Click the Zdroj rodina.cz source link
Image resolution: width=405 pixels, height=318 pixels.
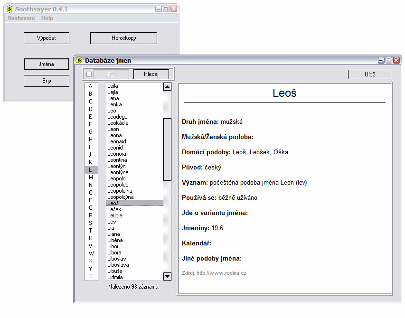pyautogui.click(x=214, y=273)
